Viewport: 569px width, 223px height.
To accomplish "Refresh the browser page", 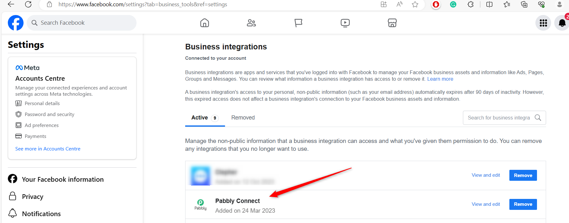I will [28, 4].
